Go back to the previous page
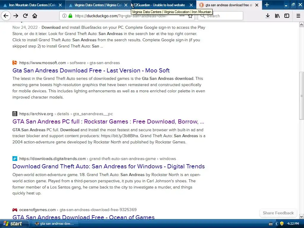Image resolution: width=304 pixels, height=228 pixels. (x=6, y=16)
